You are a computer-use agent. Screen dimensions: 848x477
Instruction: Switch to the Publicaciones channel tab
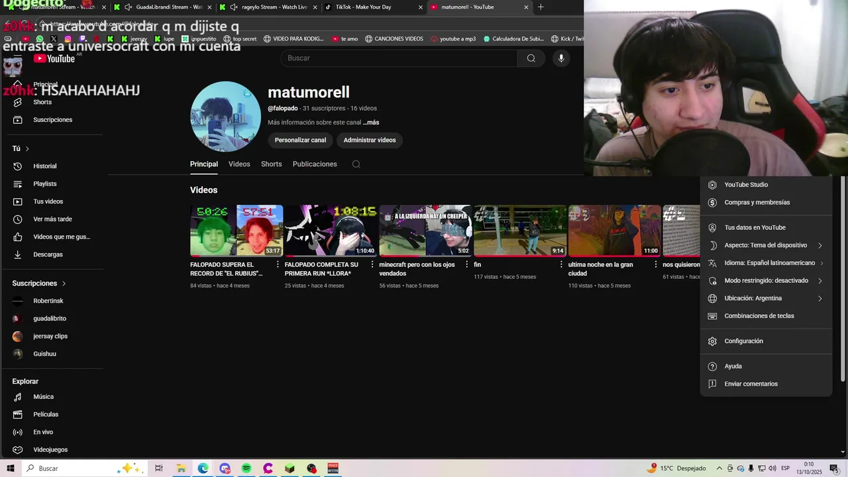(x=315, y=164)
